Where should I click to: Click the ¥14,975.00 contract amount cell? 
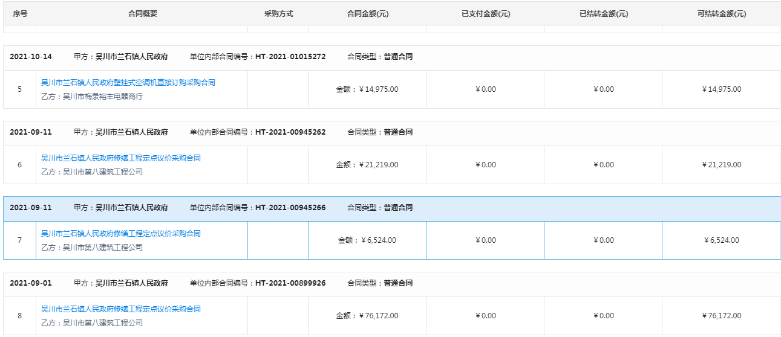[367, 89]
